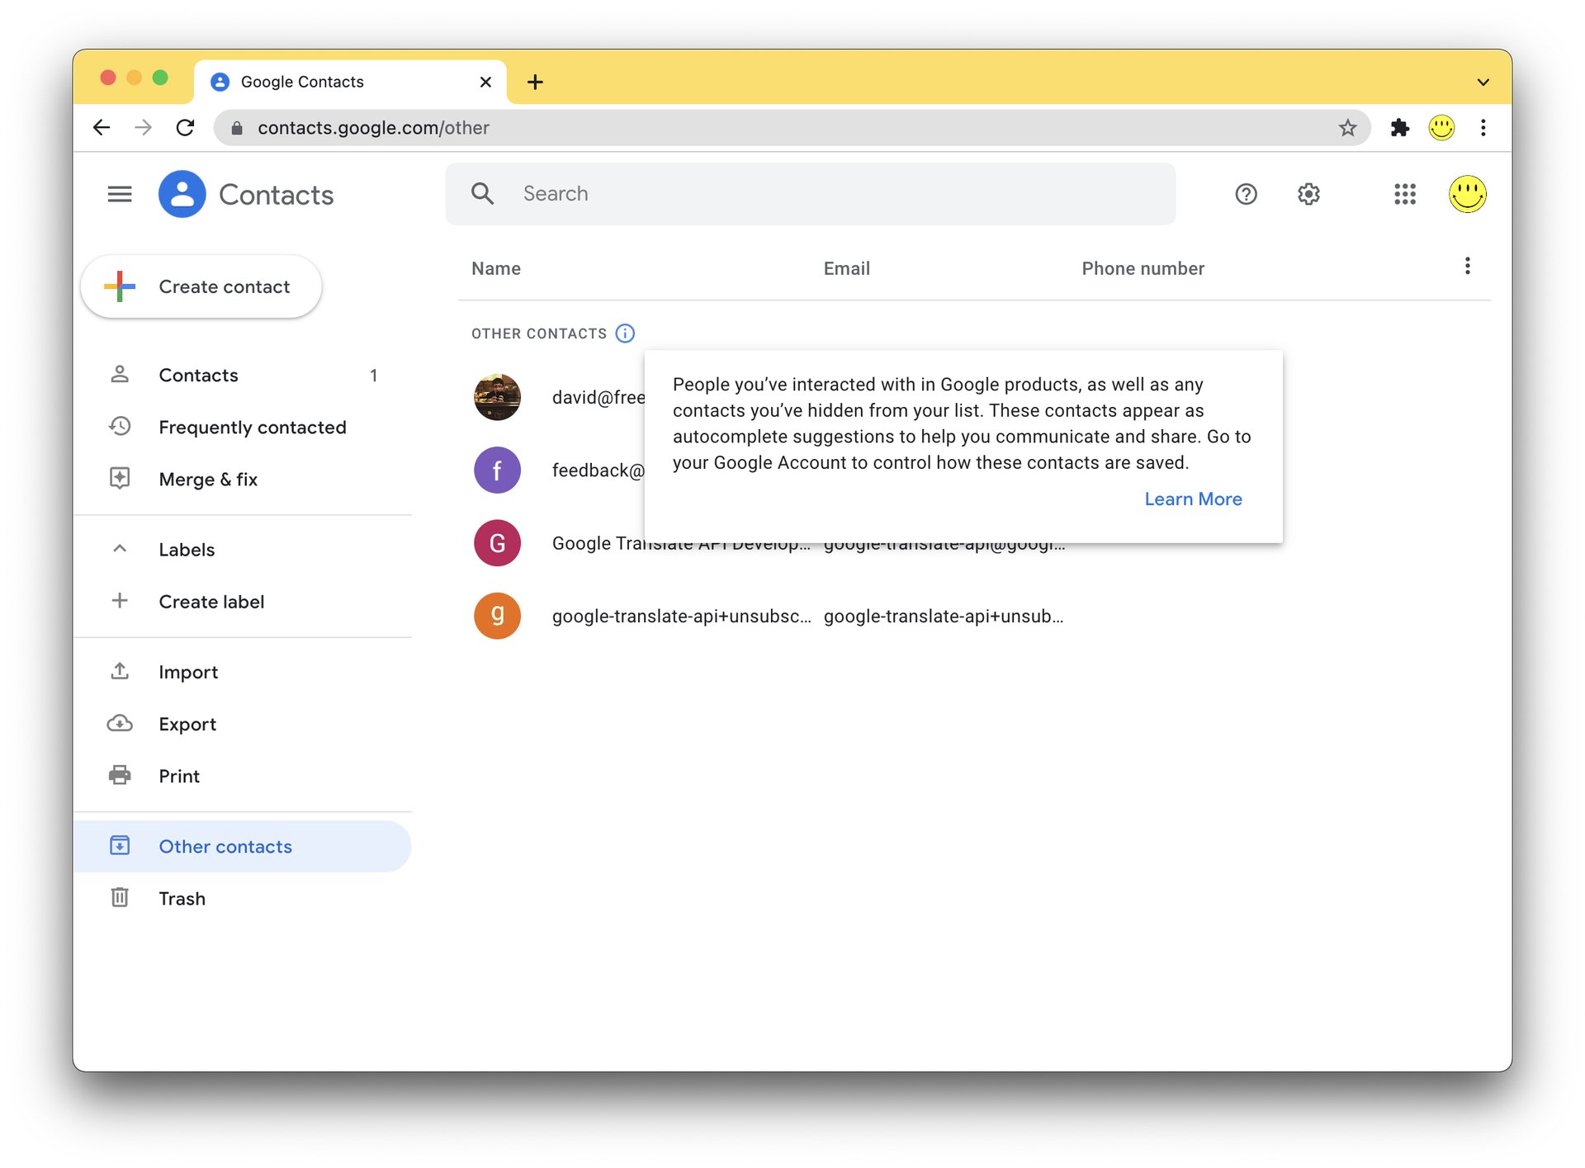Open Help via the question mark icon
Screen dimensions: 1585x1168
point(1246,194)
